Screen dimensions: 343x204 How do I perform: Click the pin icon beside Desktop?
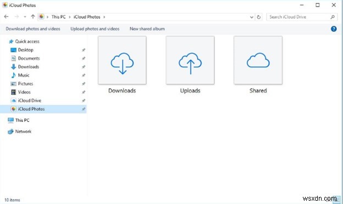click(84, 50)
